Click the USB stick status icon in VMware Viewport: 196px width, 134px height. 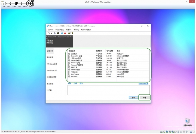click(x=178, y=132)
